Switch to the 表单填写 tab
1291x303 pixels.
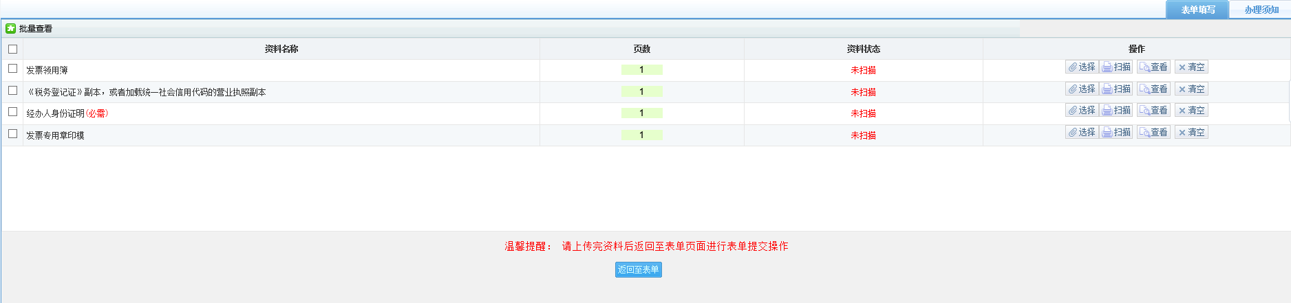(x=1197, y=10)
